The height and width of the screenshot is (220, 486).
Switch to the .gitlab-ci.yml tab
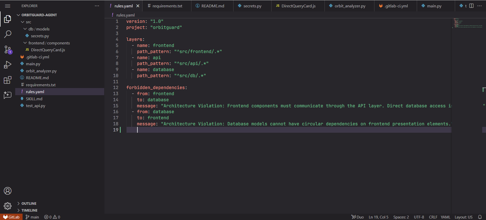point(396,6)
